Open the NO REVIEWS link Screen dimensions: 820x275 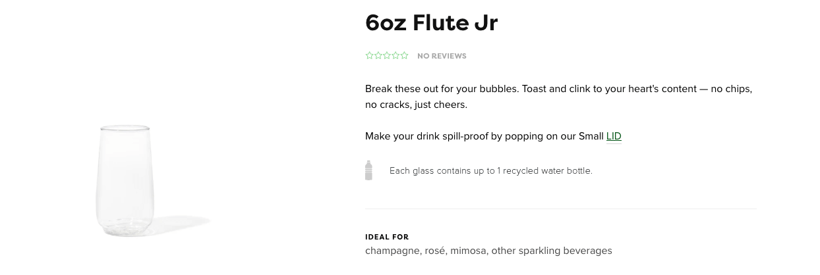442,56
